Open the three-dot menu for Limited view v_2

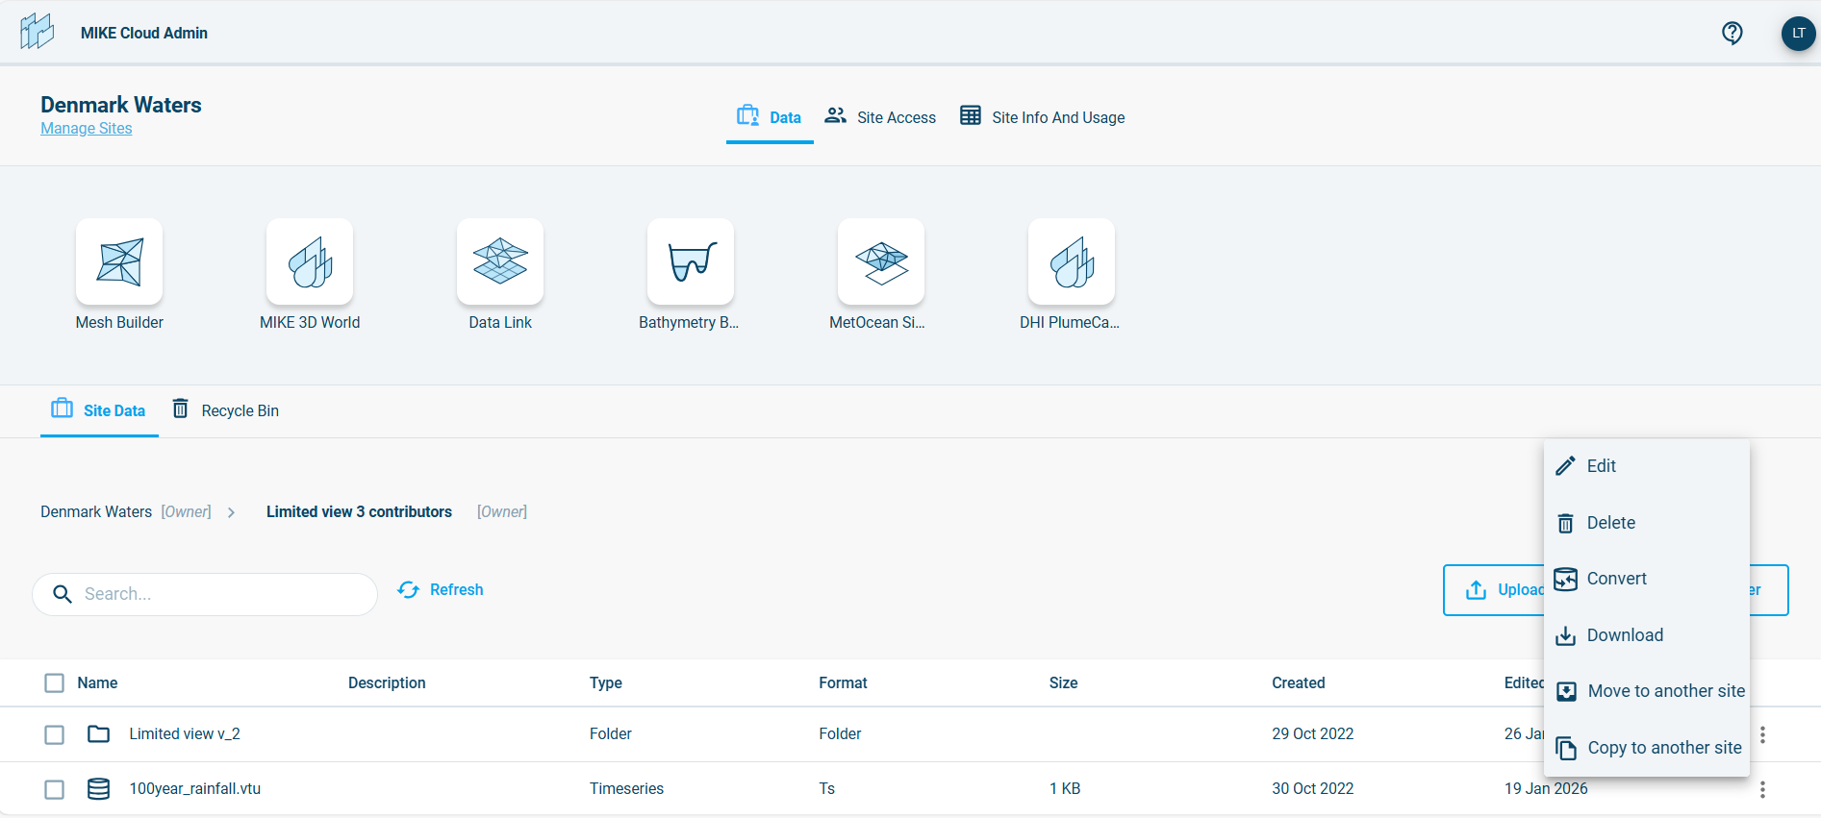click(x=1762, y=734)
